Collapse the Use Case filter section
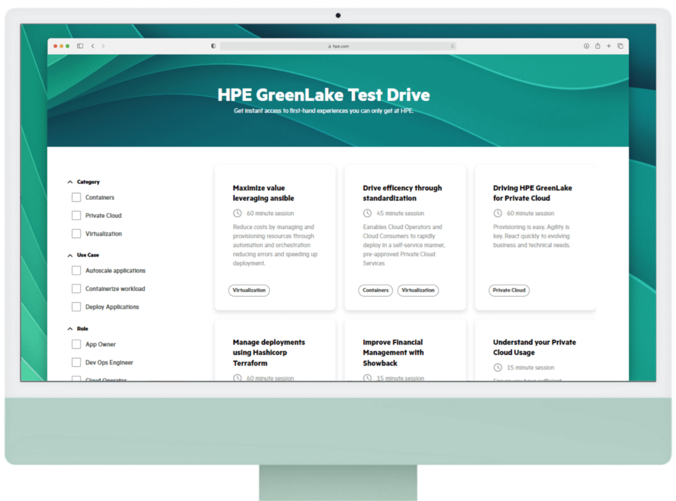Screen dimensions: 676x501 [70, 255]
